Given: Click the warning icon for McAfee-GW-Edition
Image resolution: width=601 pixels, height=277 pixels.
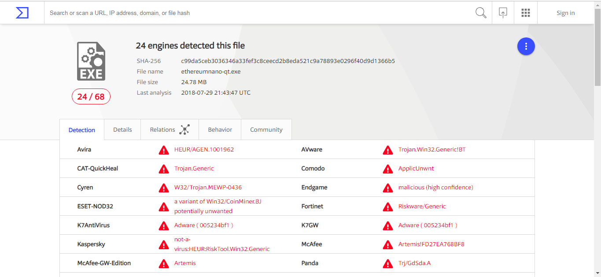Looking at the screenshot, I should click(164, 264).
